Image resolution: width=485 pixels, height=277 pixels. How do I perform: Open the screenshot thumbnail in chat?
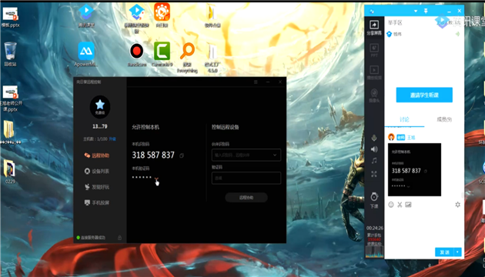(x=414, y=169)
